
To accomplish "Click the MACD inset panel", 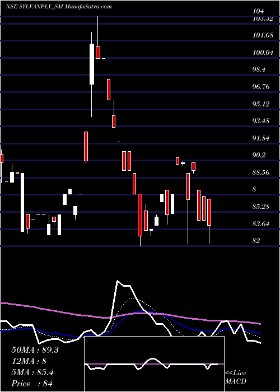I will tap(154, 364).
